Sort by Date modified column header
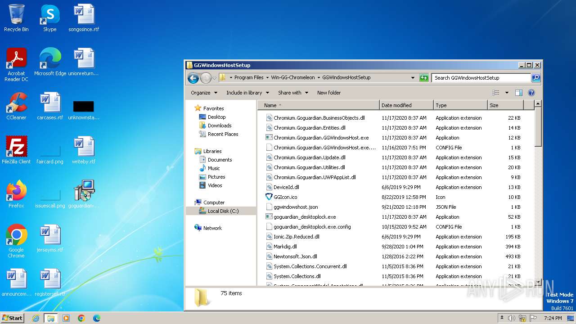This screenshot has height=324, width=576. pos(406,105)
